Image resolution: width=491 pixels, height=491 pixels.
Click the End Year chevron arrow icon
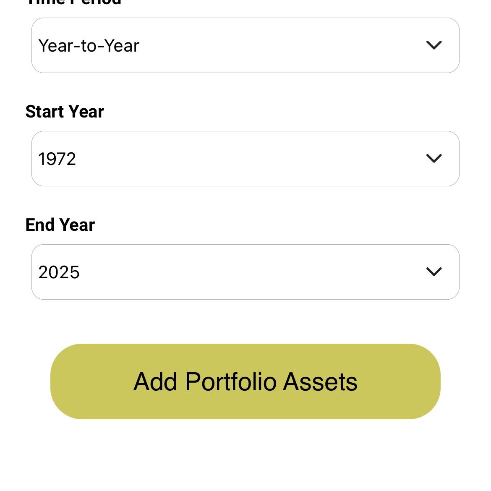[434, 272]
